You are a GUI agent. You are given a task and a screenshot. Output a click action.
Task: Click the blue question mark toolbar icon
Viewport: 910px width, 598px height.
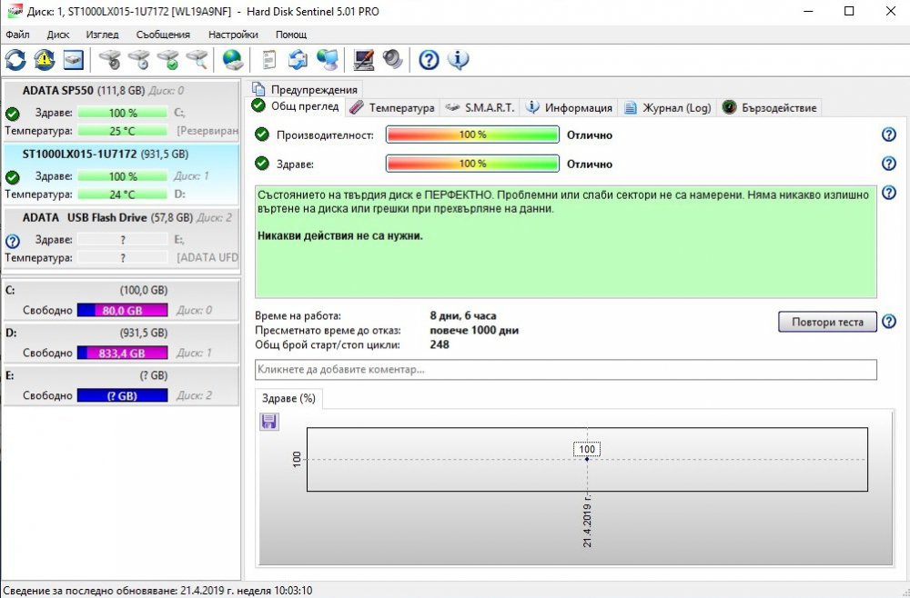[429, 60]
